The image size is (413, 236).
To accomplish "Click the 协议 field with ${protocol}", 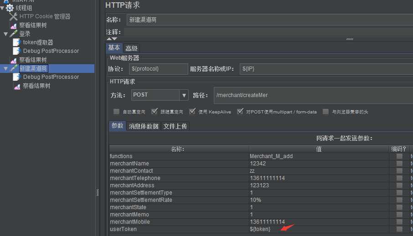I will pyautogui.click(x=159, y=69).
